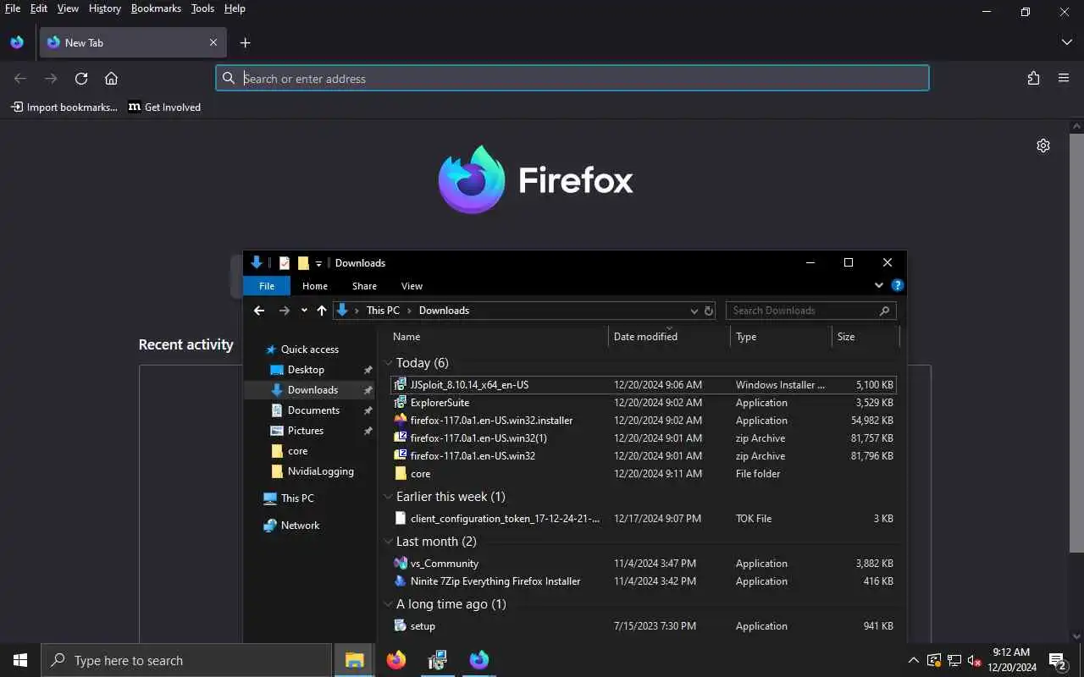The image size is (1084, 677).
Task: Open Firefox extensions menu icon
Action: (1033, 79)
